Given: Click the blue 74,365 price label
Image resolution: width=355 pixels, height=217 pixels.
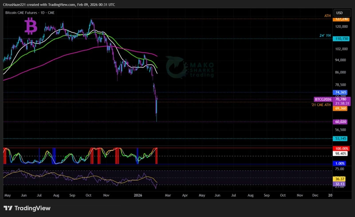Looking at the screenshot, I should click(x=340, y=92).
